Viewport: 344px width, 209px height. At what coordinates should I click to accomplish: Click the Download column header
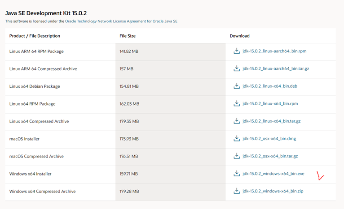[x=239, y=36]
